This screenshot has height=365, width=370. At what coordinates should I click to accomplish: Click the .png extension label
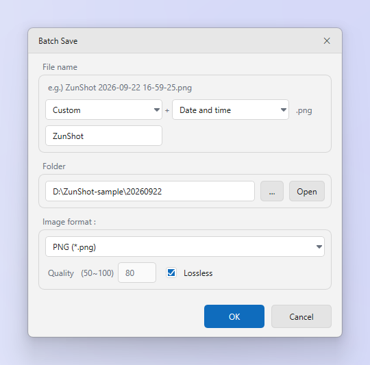click(x=304, y=110)
